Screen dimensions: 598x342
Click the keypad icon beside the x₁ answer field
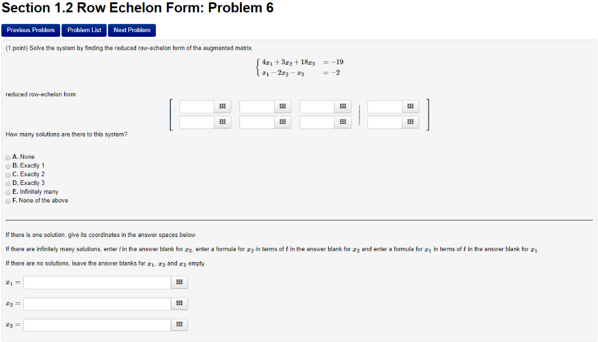tap(179, 282)
